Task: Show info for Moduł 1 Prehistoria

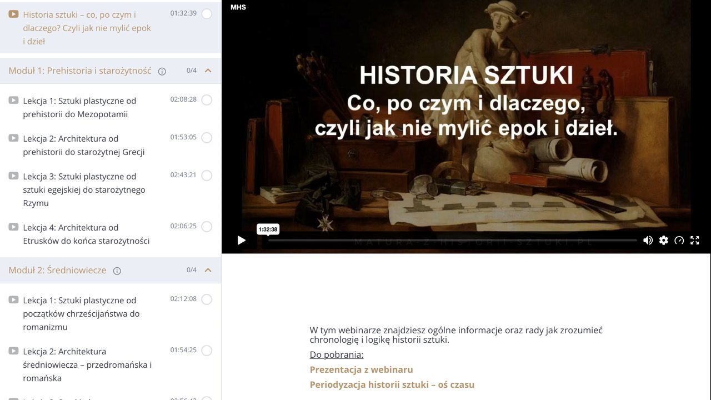Action: pos(162,71)
